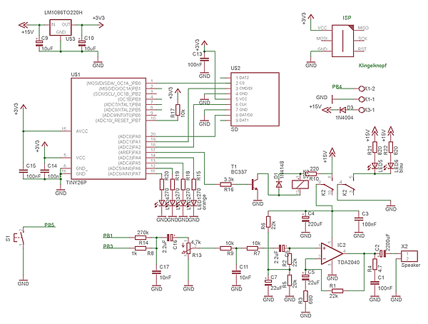Select electrolytic capacitor C4 220uF

tap(305, 218)
